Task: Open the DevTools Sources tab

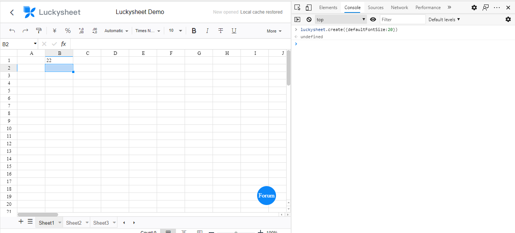Action: click(376, 8)
